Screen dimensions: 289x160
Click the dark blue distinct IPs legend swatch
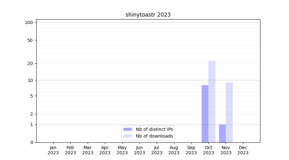pyautogui.click(x=127, y=129)
